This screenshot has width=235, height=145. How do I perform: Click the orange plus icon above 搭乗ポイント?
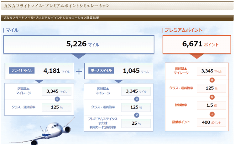pyautogui.click(x=212, y=114)
